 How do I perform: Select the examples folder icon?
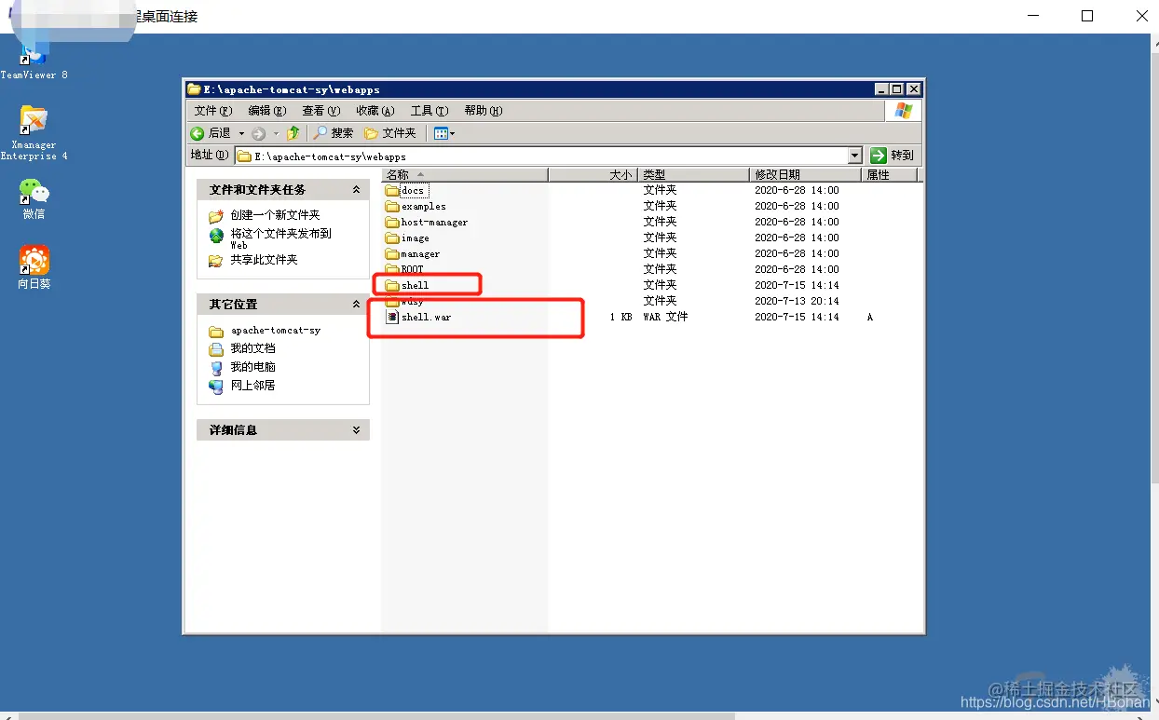coord(392,207)
